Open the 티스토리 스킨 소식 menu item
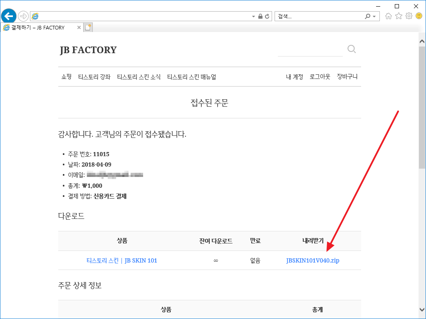This screenshot has width=426, height=319. point(139,77)
